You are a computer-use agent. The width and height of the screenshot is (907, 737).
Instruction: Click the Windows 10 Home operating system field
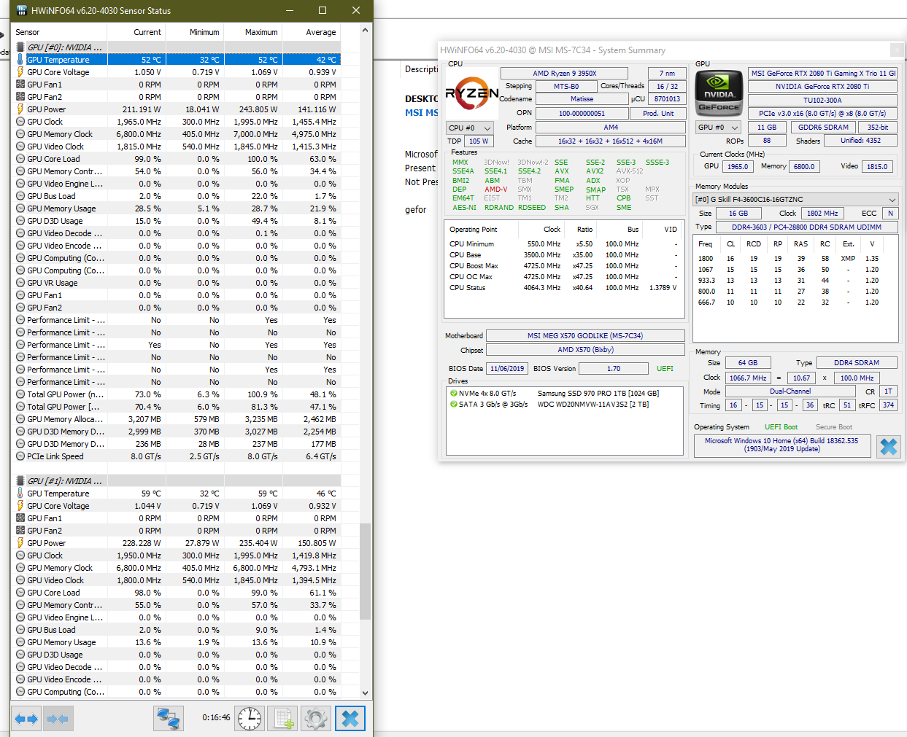(x=782, y=445)
